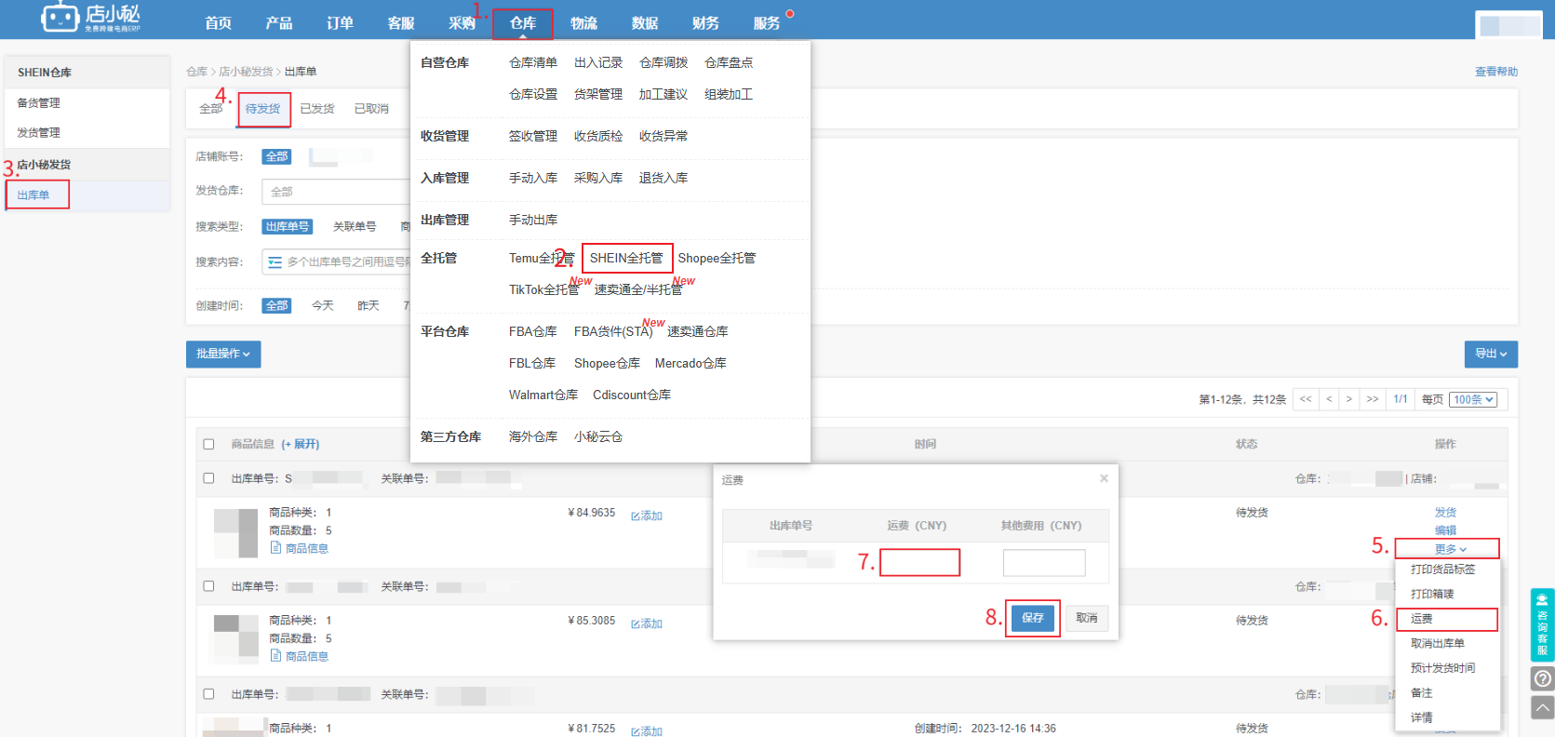Image resolution: width=1555 pixels, height=737 pixels.
Task: Filter 创建时间 by 昨天
Action: (x=369, y=305)
